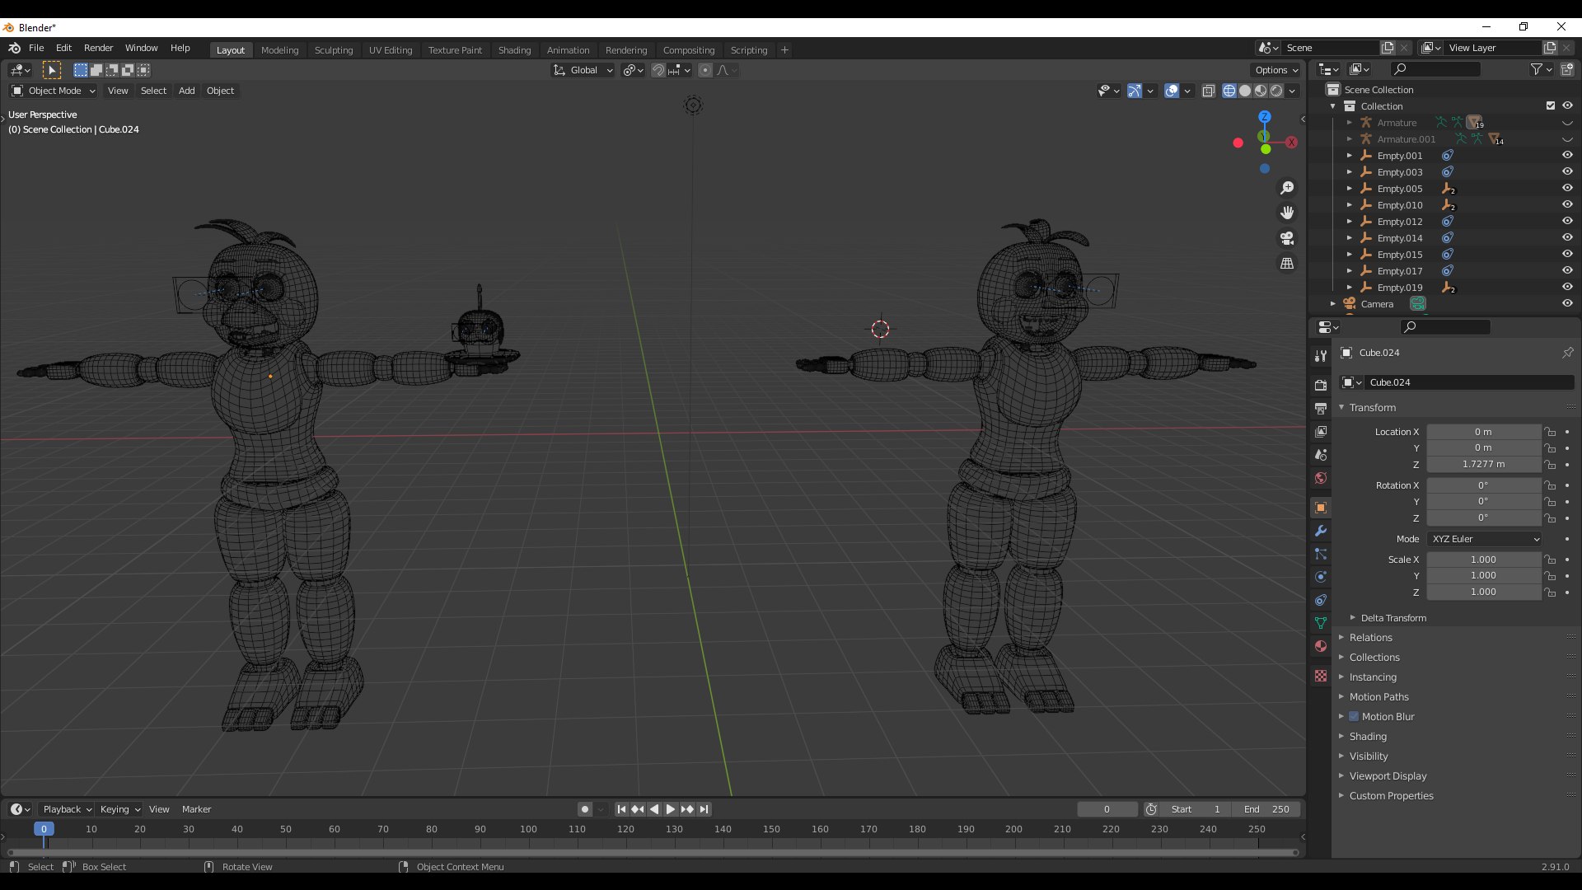Expand the Relations panel

(x=1371, y=638)
